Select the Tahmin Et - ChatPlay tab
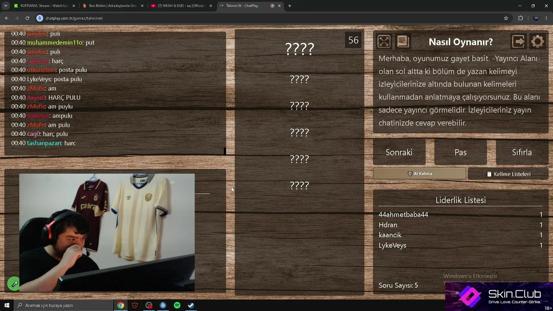553x311 pixels. (250, 6)
